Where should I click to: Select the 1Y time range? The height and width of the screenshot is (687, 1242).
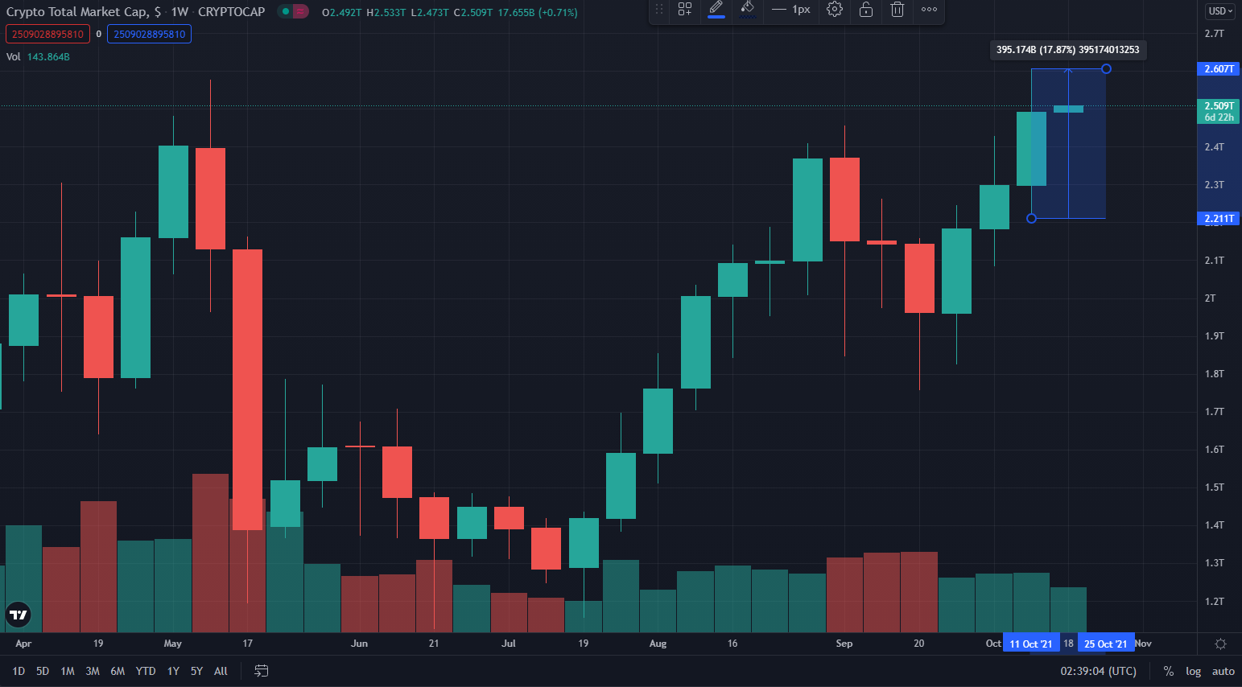pos(173,671)
